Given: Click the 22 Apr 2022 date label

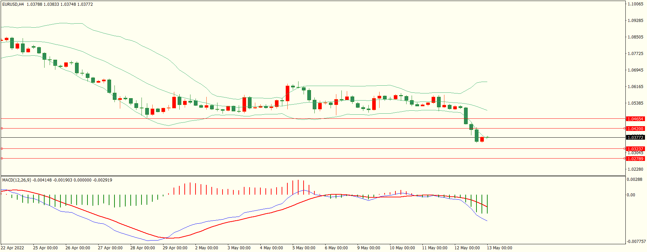Looking at the screenshot, I should pos(12,248).
